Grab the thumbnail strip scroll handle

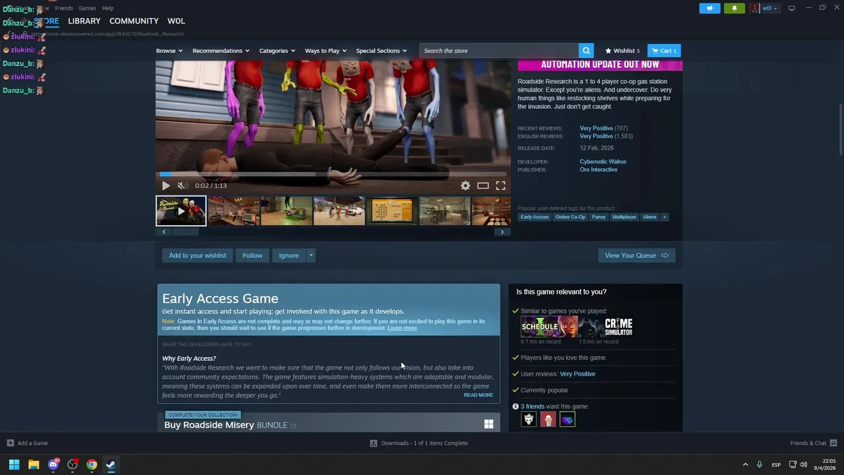(x=185, y=232)
